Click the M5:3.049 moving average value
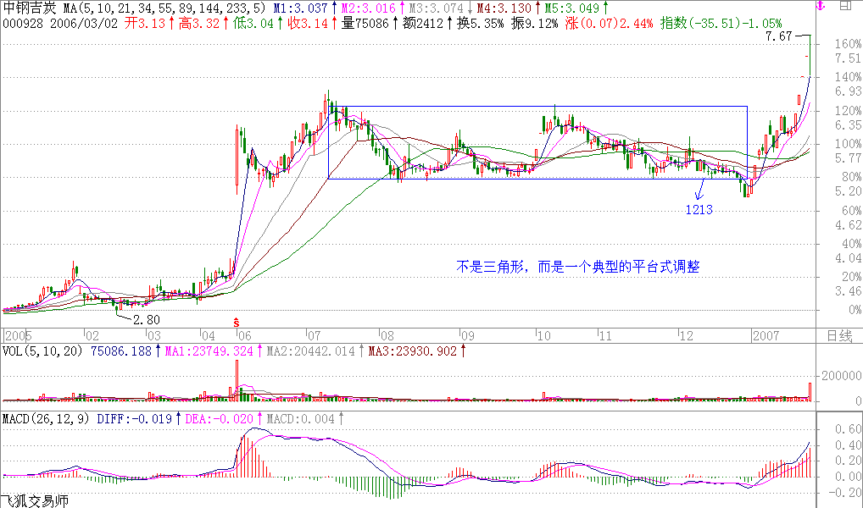This screenshot has height=508, width=863. 572,8
